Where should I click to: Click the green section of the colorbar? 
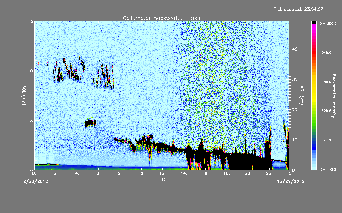[314, 121]
